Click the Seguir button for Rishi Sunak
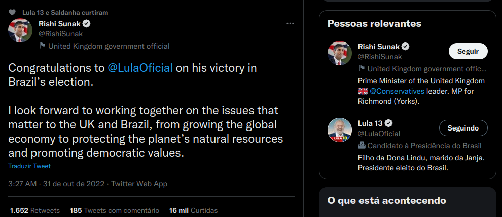Screen dimensions: 502x217 pyautogui.click(x=468, y=51)
